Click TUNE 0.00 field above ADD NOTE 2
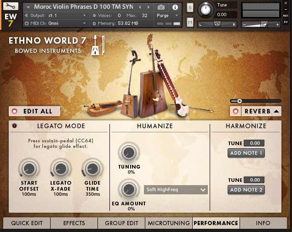Image resolution: width=292 pixels, height=232 pixels. pyautogui.click(x=255, y=180)
